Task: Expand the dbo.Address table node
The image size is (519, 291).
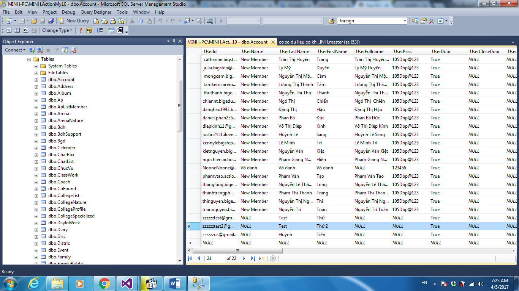Action: point(36,86)
